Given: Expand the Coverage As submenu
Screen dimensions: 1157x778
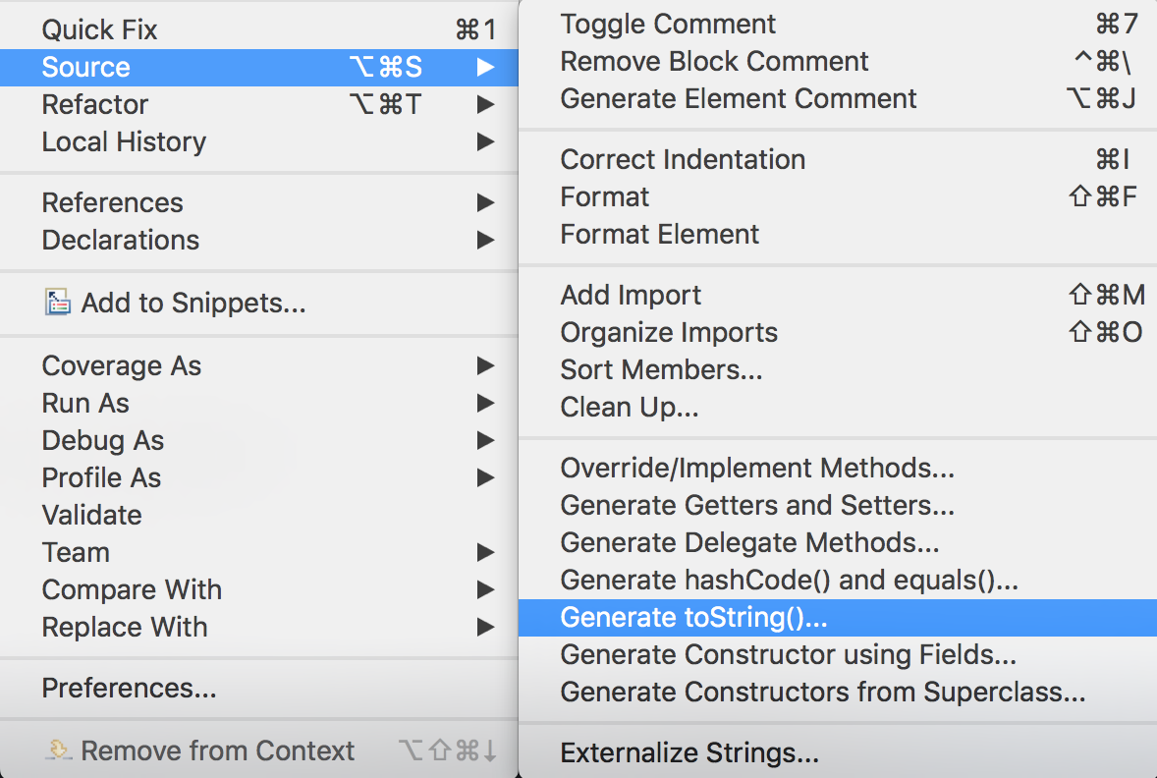Looking at the screenshot, I should coord(486,365).
